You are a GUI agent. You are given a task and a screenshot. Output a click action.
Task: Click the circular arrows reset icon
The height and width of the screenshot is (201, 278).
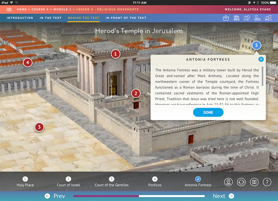click(241, 182)
